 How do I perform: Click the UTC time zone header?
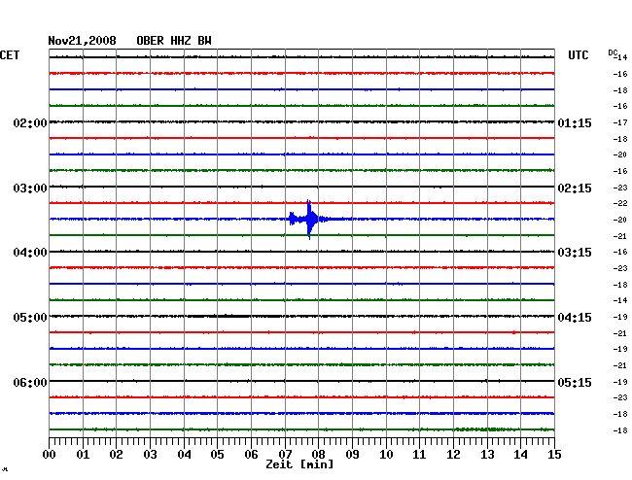[578, 55]
